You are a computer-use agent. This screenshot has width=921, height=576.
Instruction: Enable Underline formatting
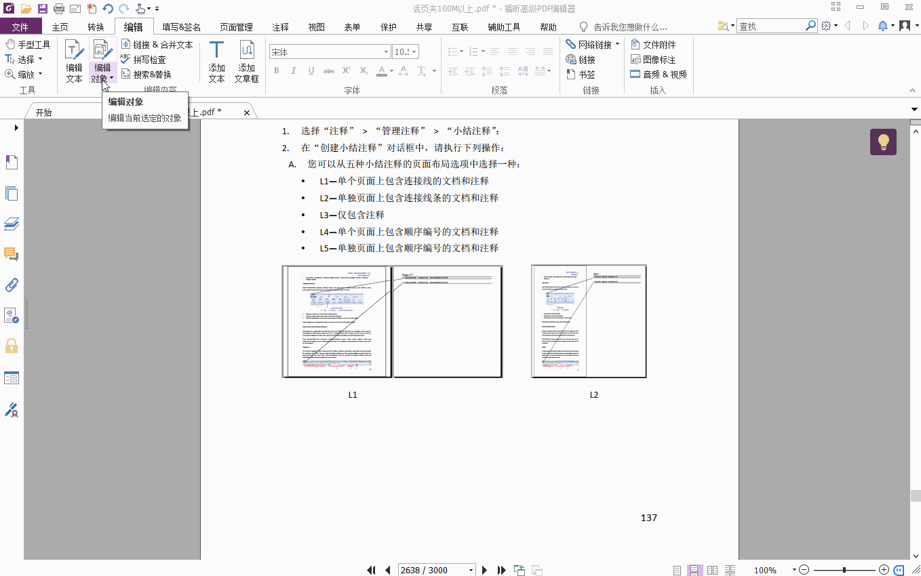[311, 70]
